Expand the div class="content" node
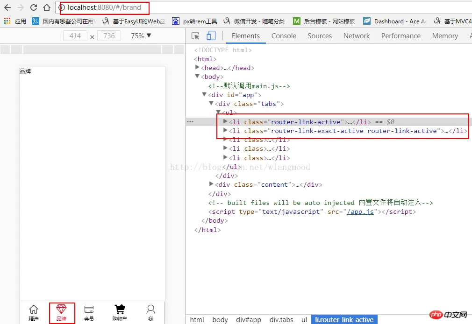Viewport: 472px width, 324px height. tap(211, 184)
